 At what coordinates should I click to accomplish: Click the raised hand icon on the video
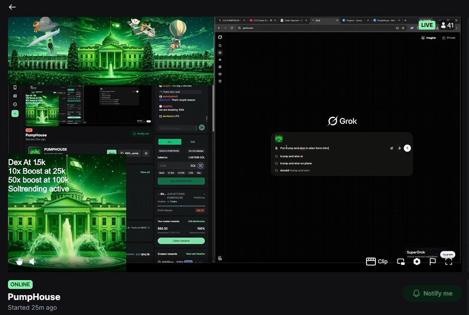(x=19, y=262)
